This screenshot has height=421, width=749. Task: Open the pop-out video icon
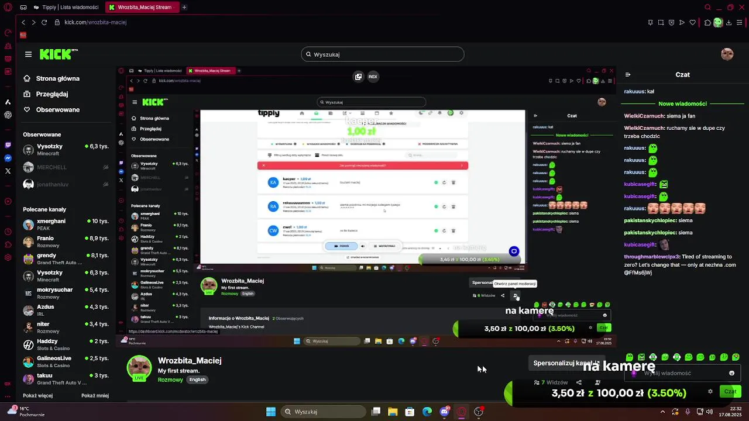tap(359, 77)
